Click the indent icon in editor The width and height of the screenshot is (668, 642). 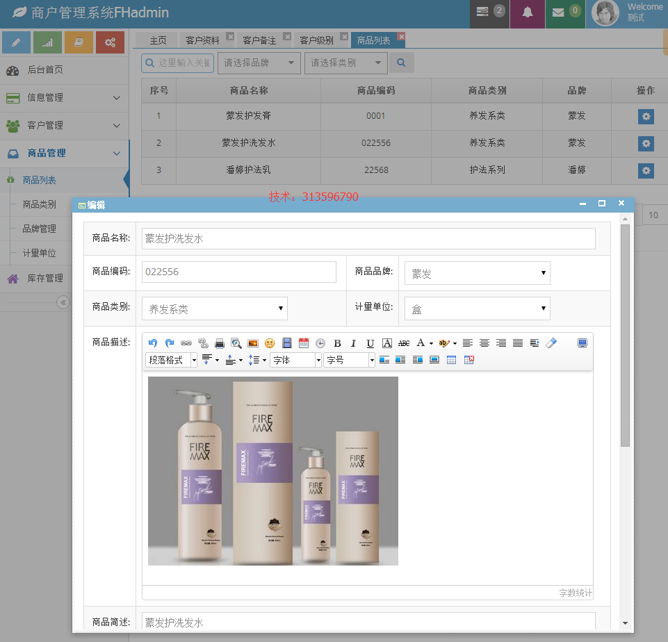pos(535,343)
